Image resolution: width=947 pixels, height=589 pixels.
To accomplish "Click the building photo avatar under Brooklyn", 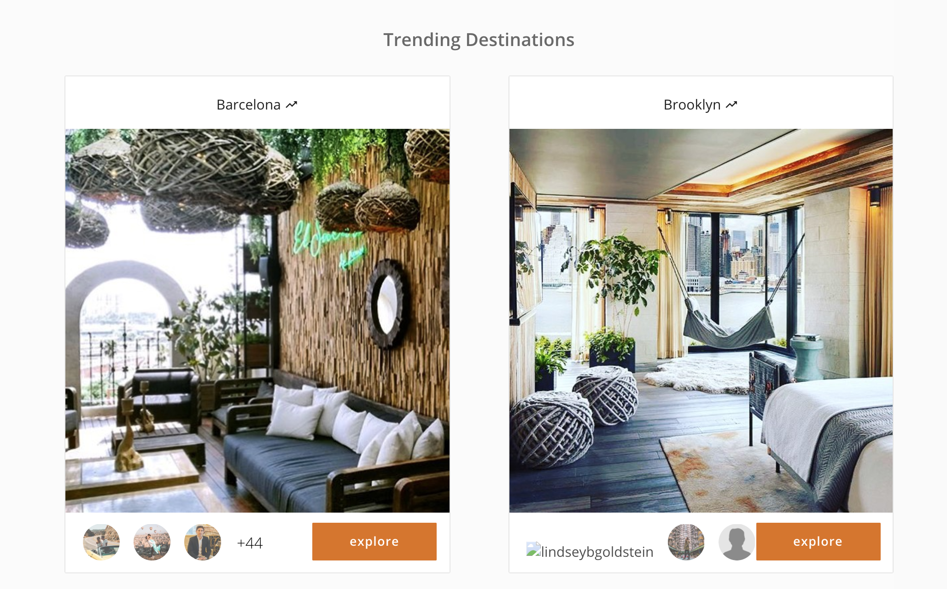I will point(686,542).
